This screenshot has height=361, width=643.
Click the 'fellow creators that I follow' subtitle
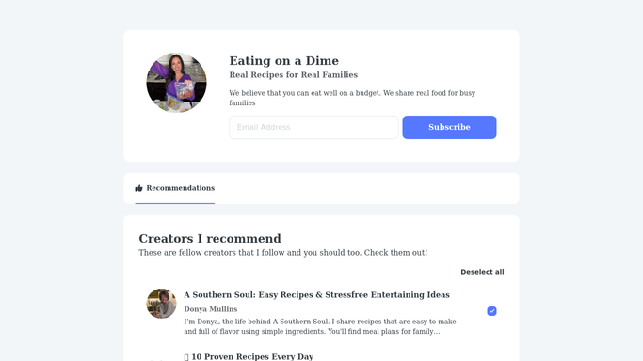tap(283, 253)
